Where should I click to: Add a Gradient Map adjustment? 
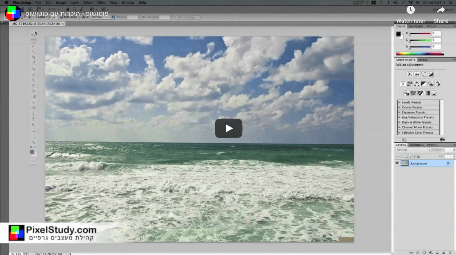[427, 93]
